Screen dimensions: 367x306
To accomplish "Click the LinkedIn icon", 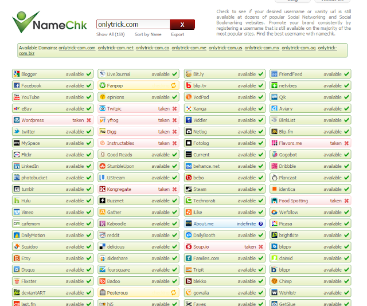I will (17, 166).
